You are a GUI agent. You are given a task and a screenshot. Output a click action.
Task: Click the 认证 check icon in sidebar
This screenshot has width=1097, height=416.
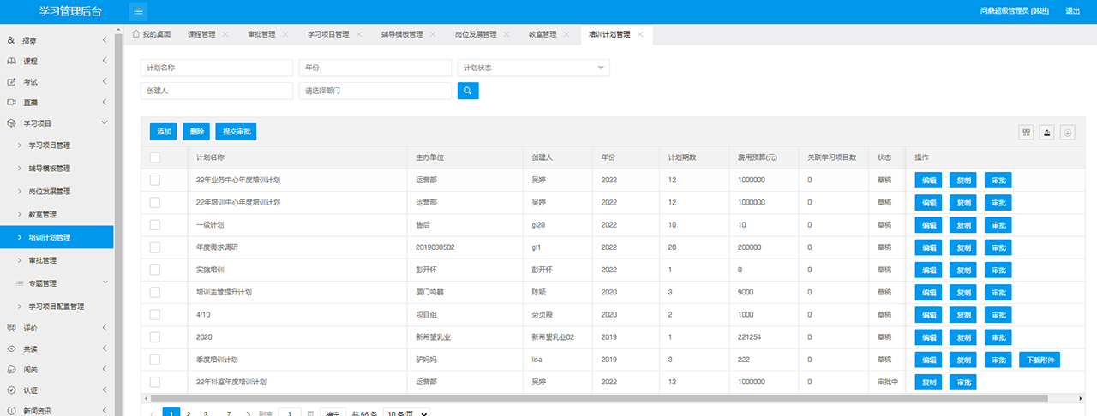pyautogui.click(x=11, y=389)
